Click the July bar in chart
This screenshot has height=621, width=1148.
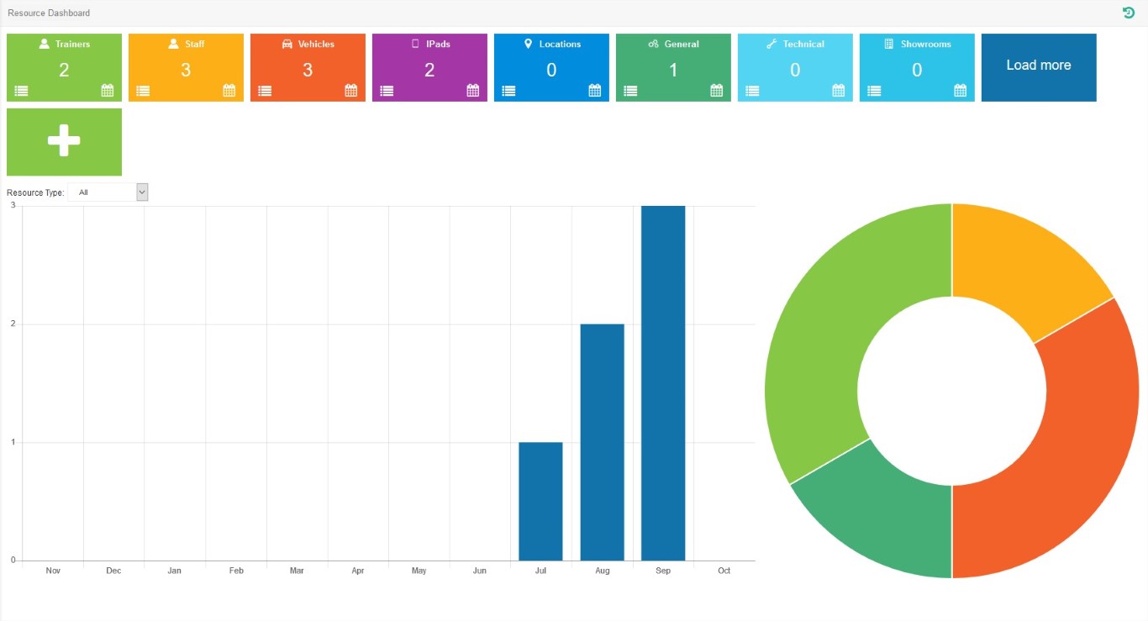point(540,501)
